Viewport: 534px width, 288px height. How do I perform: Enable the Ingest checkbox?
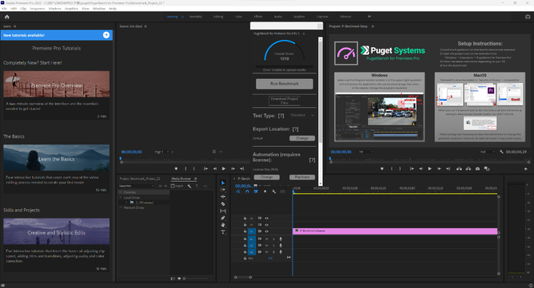(x=173, y=186)
